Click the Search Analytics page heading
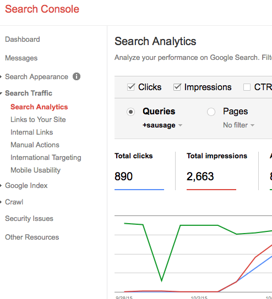This screenshot has width=272, height=299. (155, 41)
